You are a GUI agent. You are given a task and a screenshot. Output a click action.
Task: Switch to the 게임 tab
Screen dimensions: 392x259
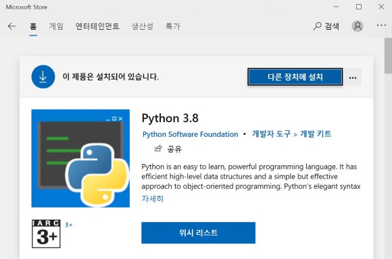click(56, 26)
